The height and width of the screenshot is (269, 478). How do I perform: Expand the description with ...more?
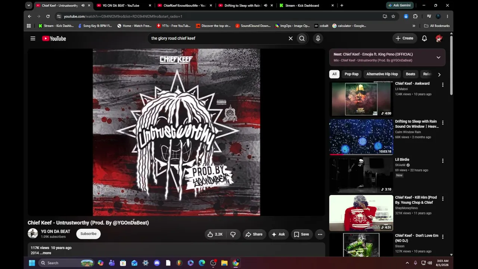[x=46, y=253]
